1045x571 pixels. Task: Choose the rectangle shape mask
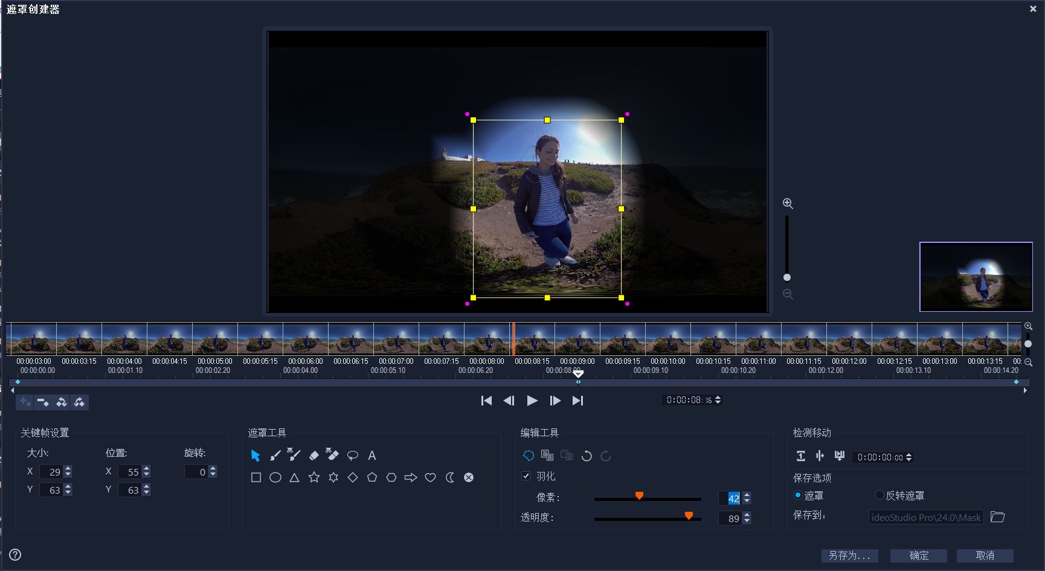click(x=256, y=477)
